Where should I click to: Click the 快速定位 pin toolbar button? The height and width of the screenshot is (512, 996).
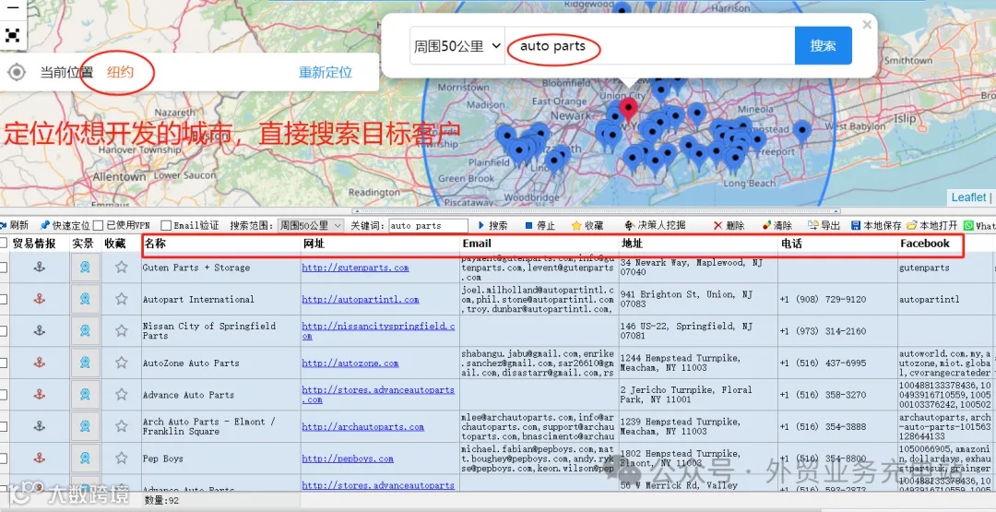64,225
